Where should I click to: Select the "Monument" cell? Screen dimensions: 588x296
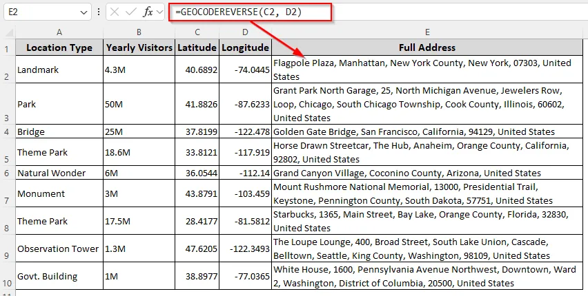(59, 193)
